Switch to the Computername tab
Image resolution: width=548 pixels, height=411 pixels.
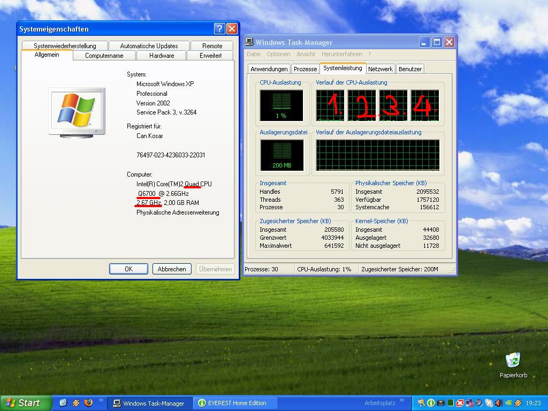(104, 56)
